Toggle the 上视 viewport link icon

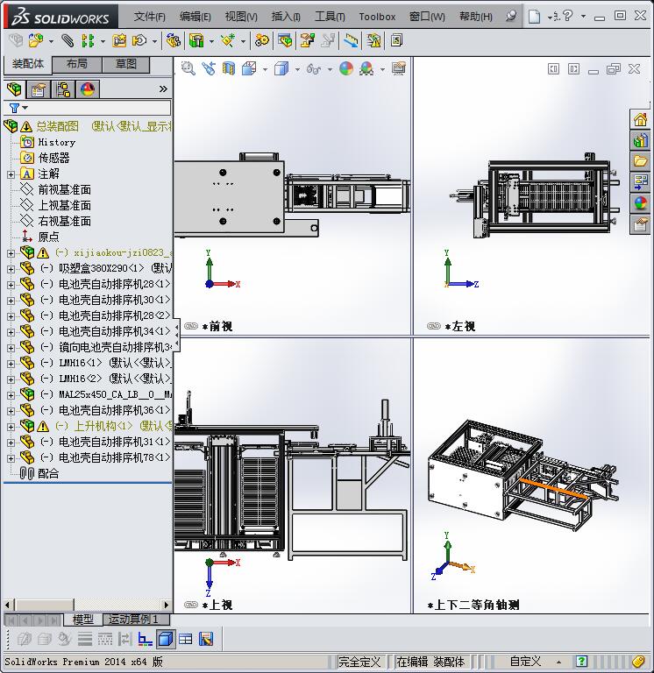pos(190,605)
